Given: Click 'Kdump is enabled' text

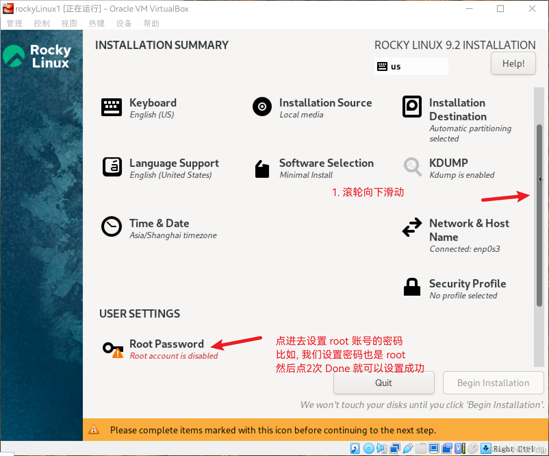Looking at the screenshot, I should tap(462, 175).
